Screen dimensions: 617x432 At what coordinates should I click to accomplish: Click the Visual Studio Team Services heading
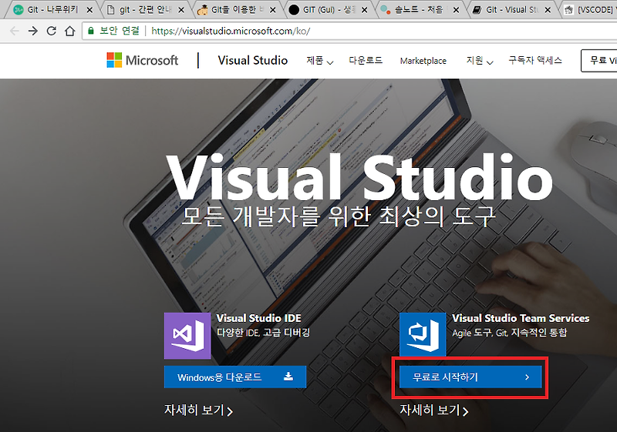(x=521, y=318)
